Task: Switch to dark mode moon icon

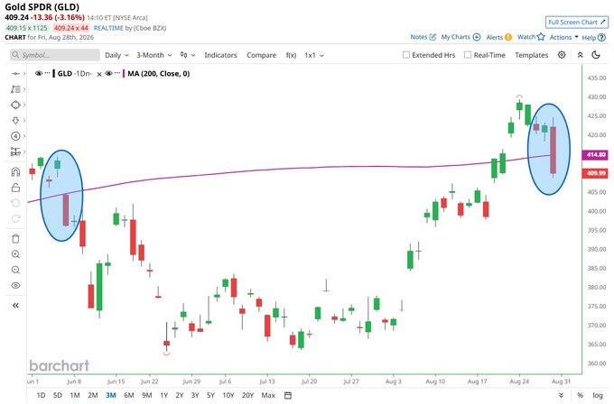Action: tap(596, 55)
